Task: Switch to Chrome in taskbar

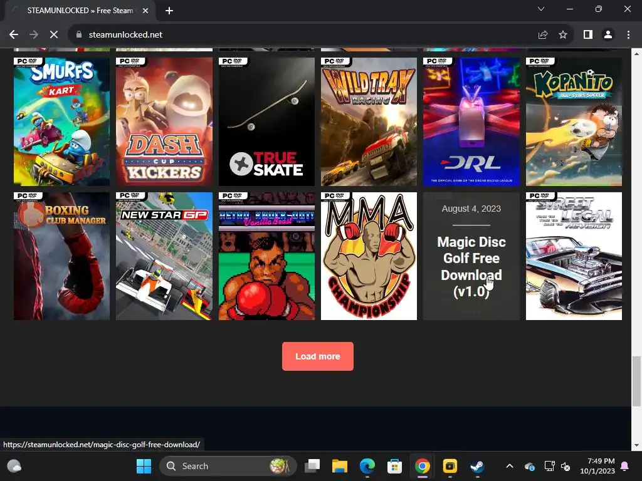Action: [422, 466]
